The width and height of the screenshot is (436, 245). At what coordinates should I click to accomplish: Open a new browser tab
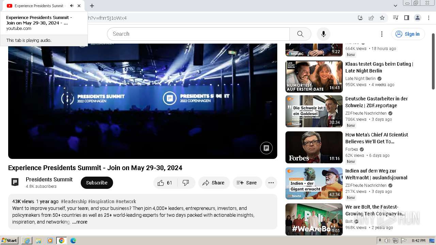[x=92, y=6]
